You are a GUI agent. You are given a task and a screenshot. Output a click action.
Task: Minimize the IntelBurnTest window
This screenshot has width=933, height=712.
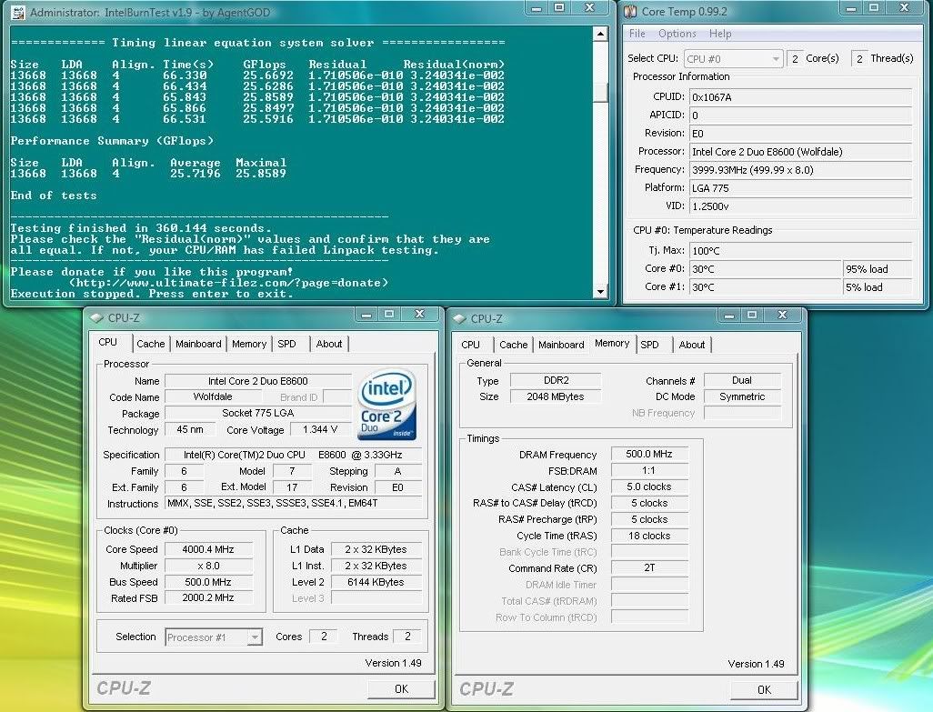coord(537,8)
